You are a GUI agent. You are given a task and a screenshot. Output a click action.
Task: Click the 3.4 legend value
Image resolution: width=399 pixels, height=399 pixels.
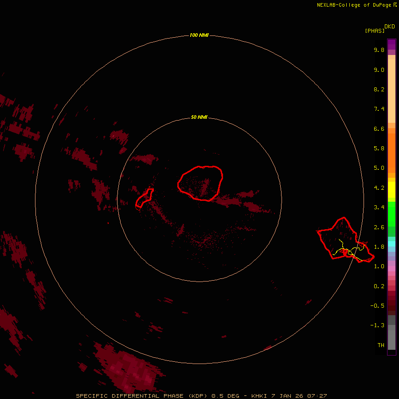(x=379, y=207)
